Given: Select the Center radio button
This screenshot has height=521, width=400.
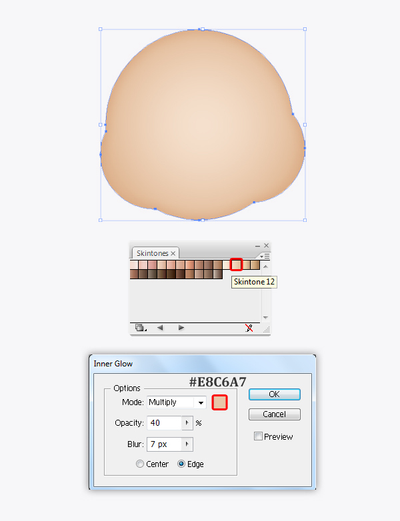Looking at the screenshot, I should click(x=140, y=464).
